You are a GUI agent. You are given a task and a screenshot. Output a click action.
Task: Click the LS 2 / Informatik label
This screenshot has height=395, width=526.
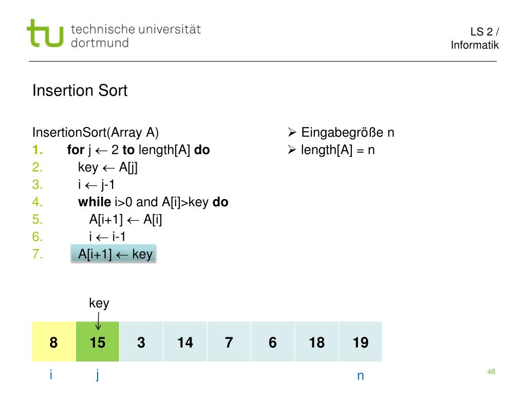click(475, 38)
